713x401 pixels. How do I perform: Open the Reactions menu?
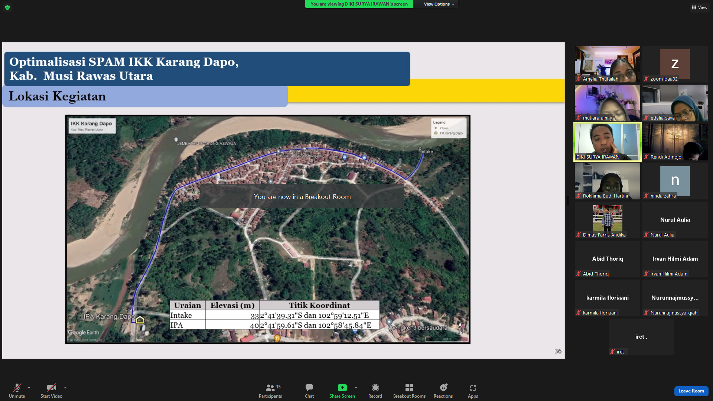click(443, 391)
